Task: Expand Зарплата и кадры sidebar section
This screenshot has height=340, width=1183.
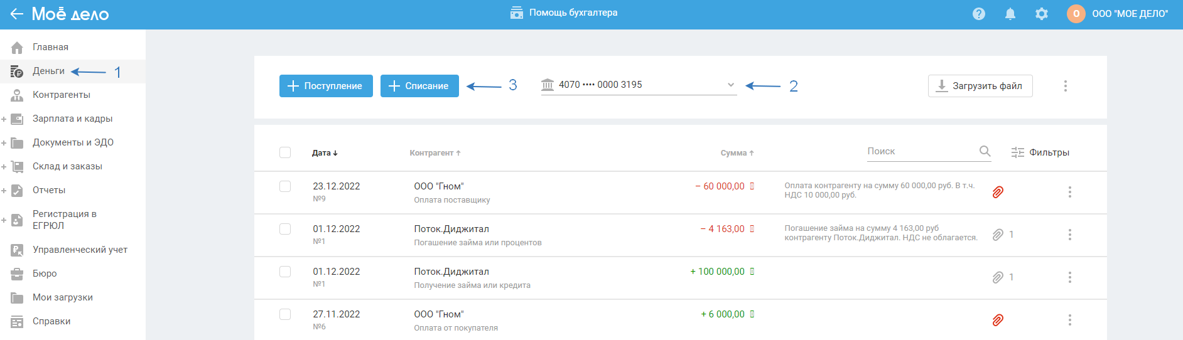Action: pos(4,119)
